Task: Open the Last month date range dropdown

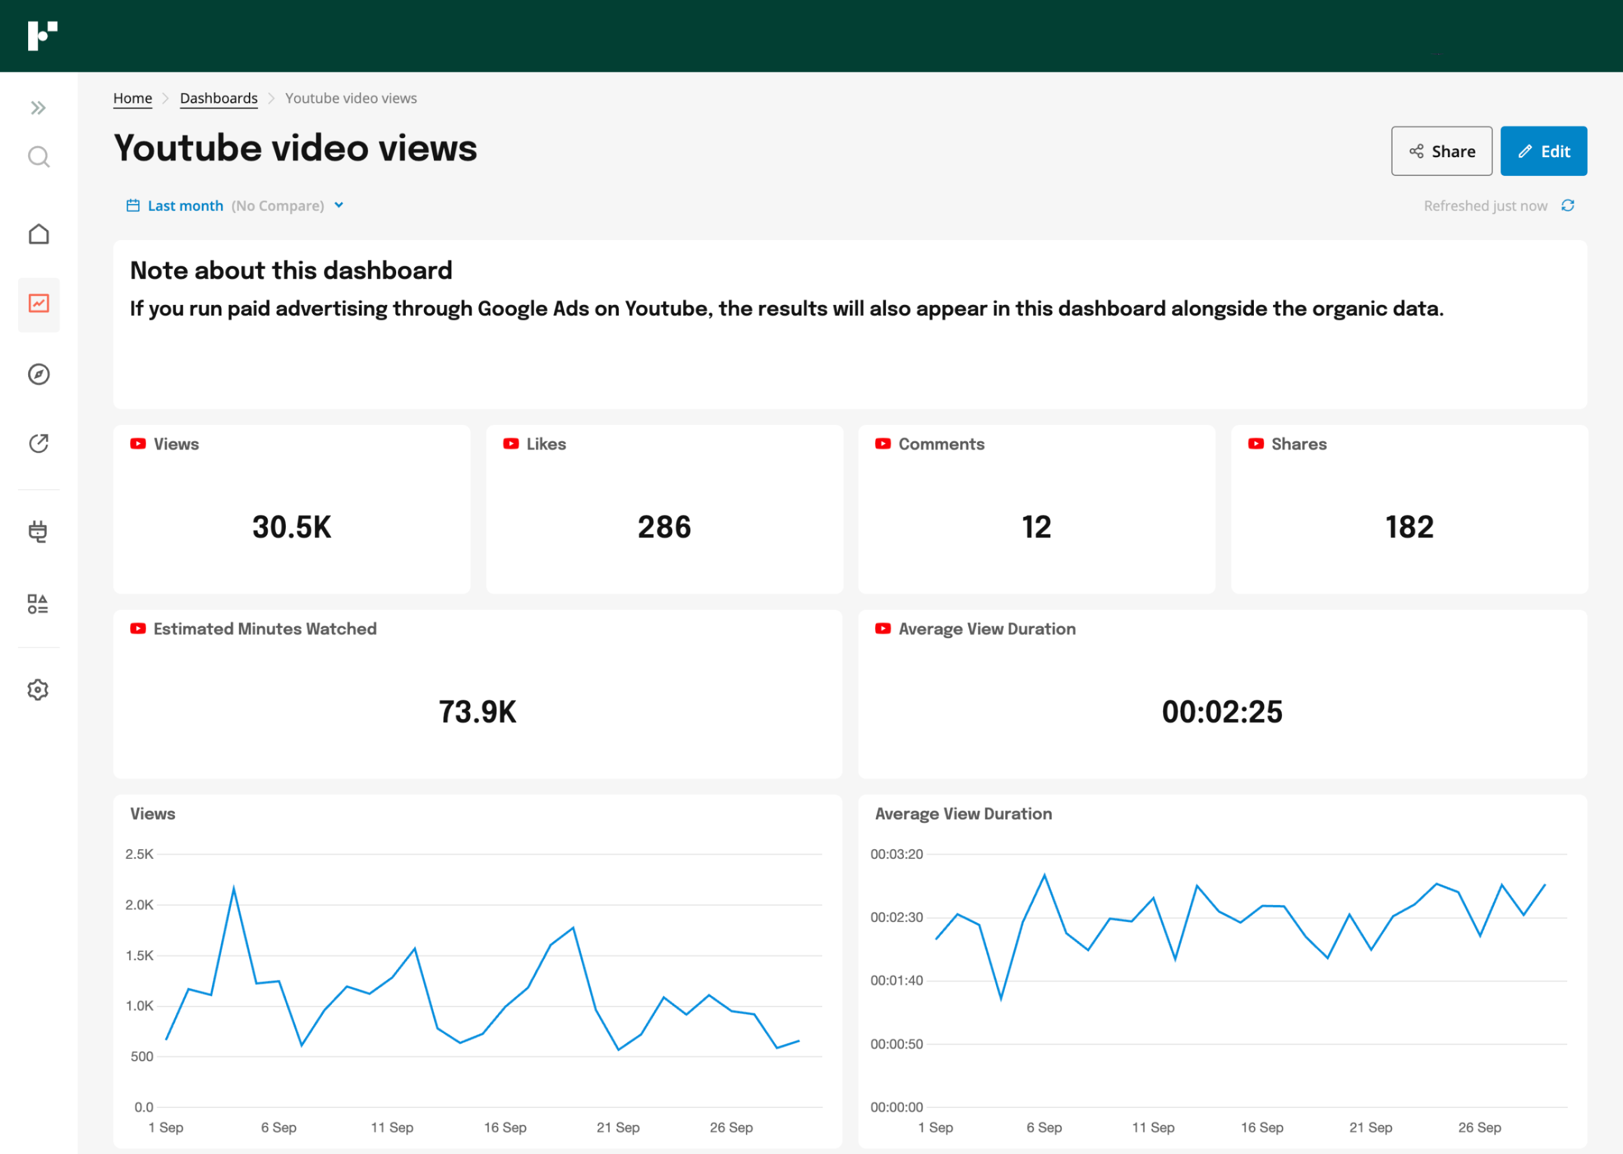Action: pyautogui.click(x=235, y=205)
